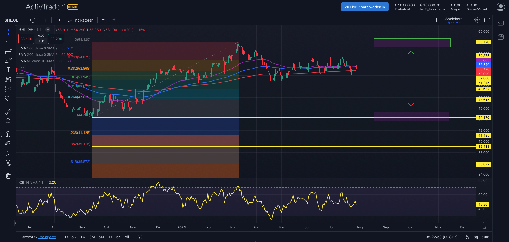Image resolution: width=509 pixels, height=242 pixels.
Task: Toggle the lock all drawings tool
Action: click(8, 153)
